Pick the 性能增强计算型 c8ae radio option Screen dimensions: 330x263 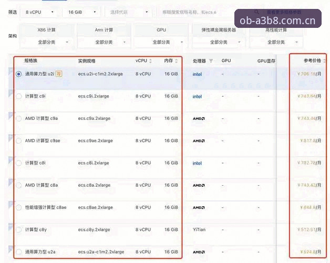(x=19, y=208)
